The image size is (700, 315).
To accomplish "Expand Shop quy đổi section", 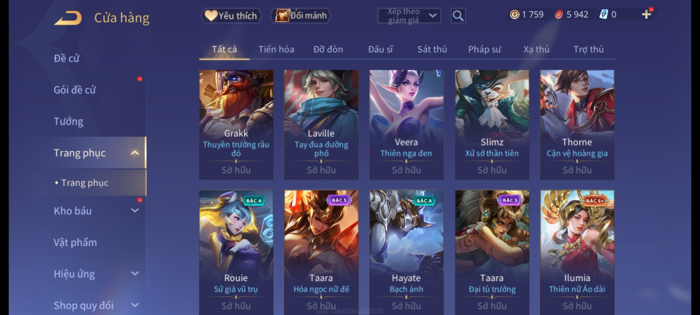I will [x=135, y=305].
